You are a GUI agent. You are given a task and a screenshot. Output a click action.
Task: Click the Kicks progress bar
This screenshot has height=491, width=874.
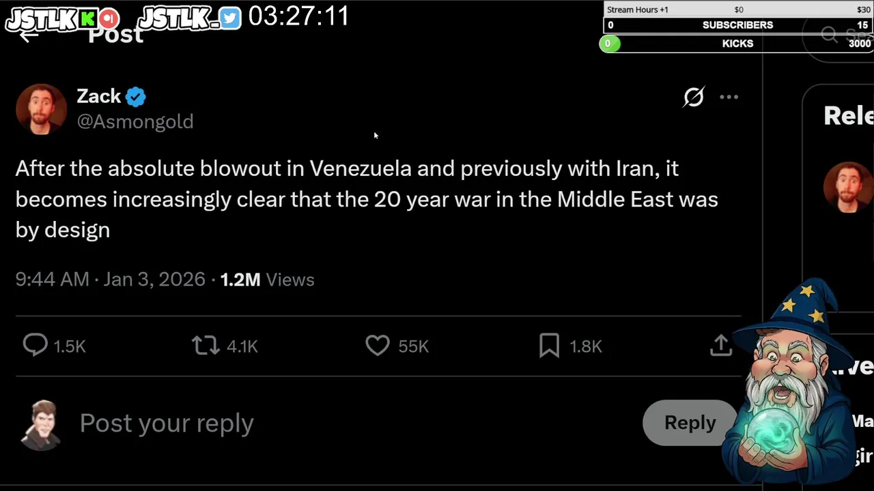point(737,44)
